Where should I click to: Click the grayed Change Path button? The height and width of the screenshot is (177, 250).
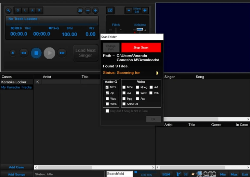point(111,48)
